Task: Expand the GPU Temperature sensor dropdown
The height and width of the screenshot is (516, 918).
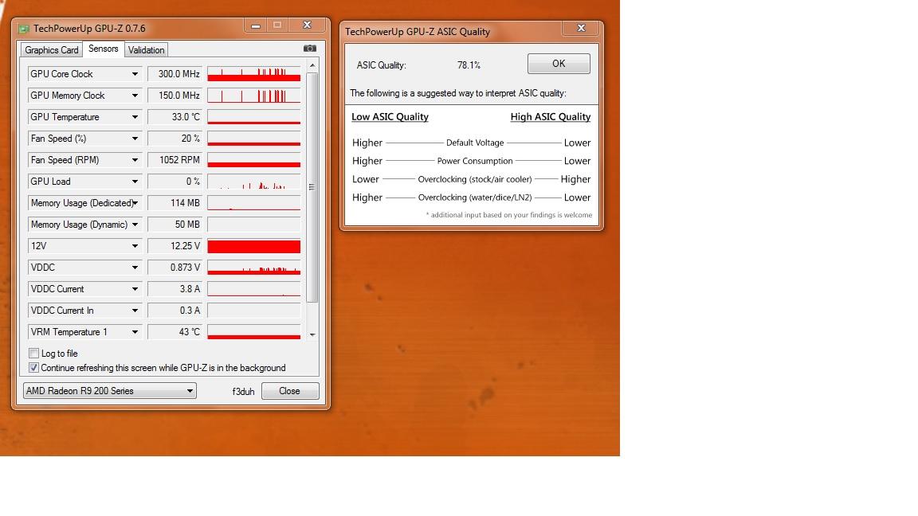Action: [135, 117]
